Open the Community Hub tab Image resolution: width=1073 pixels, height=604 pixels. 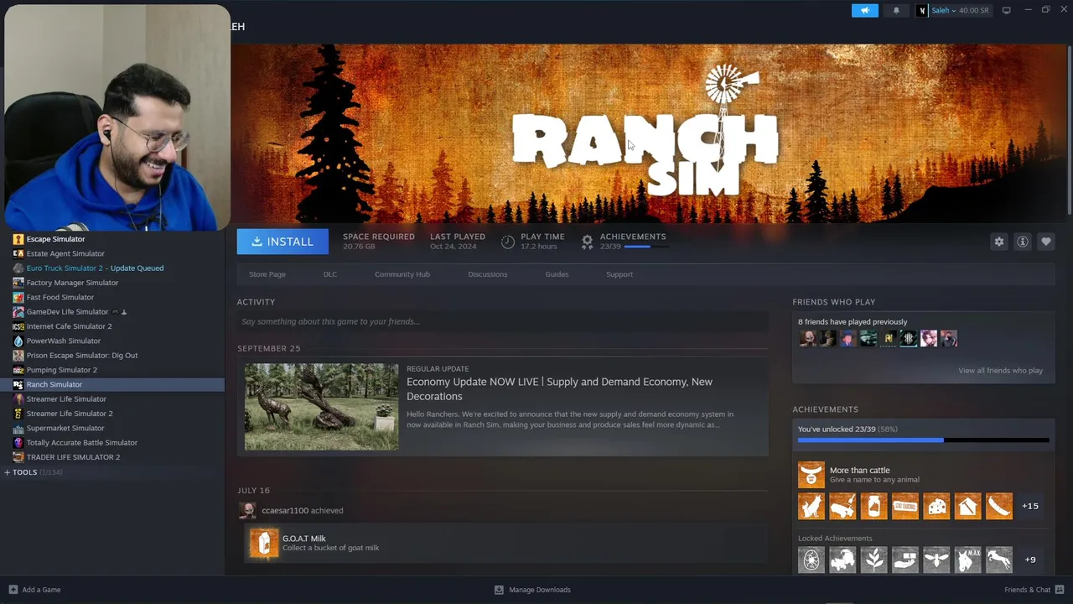402,274
